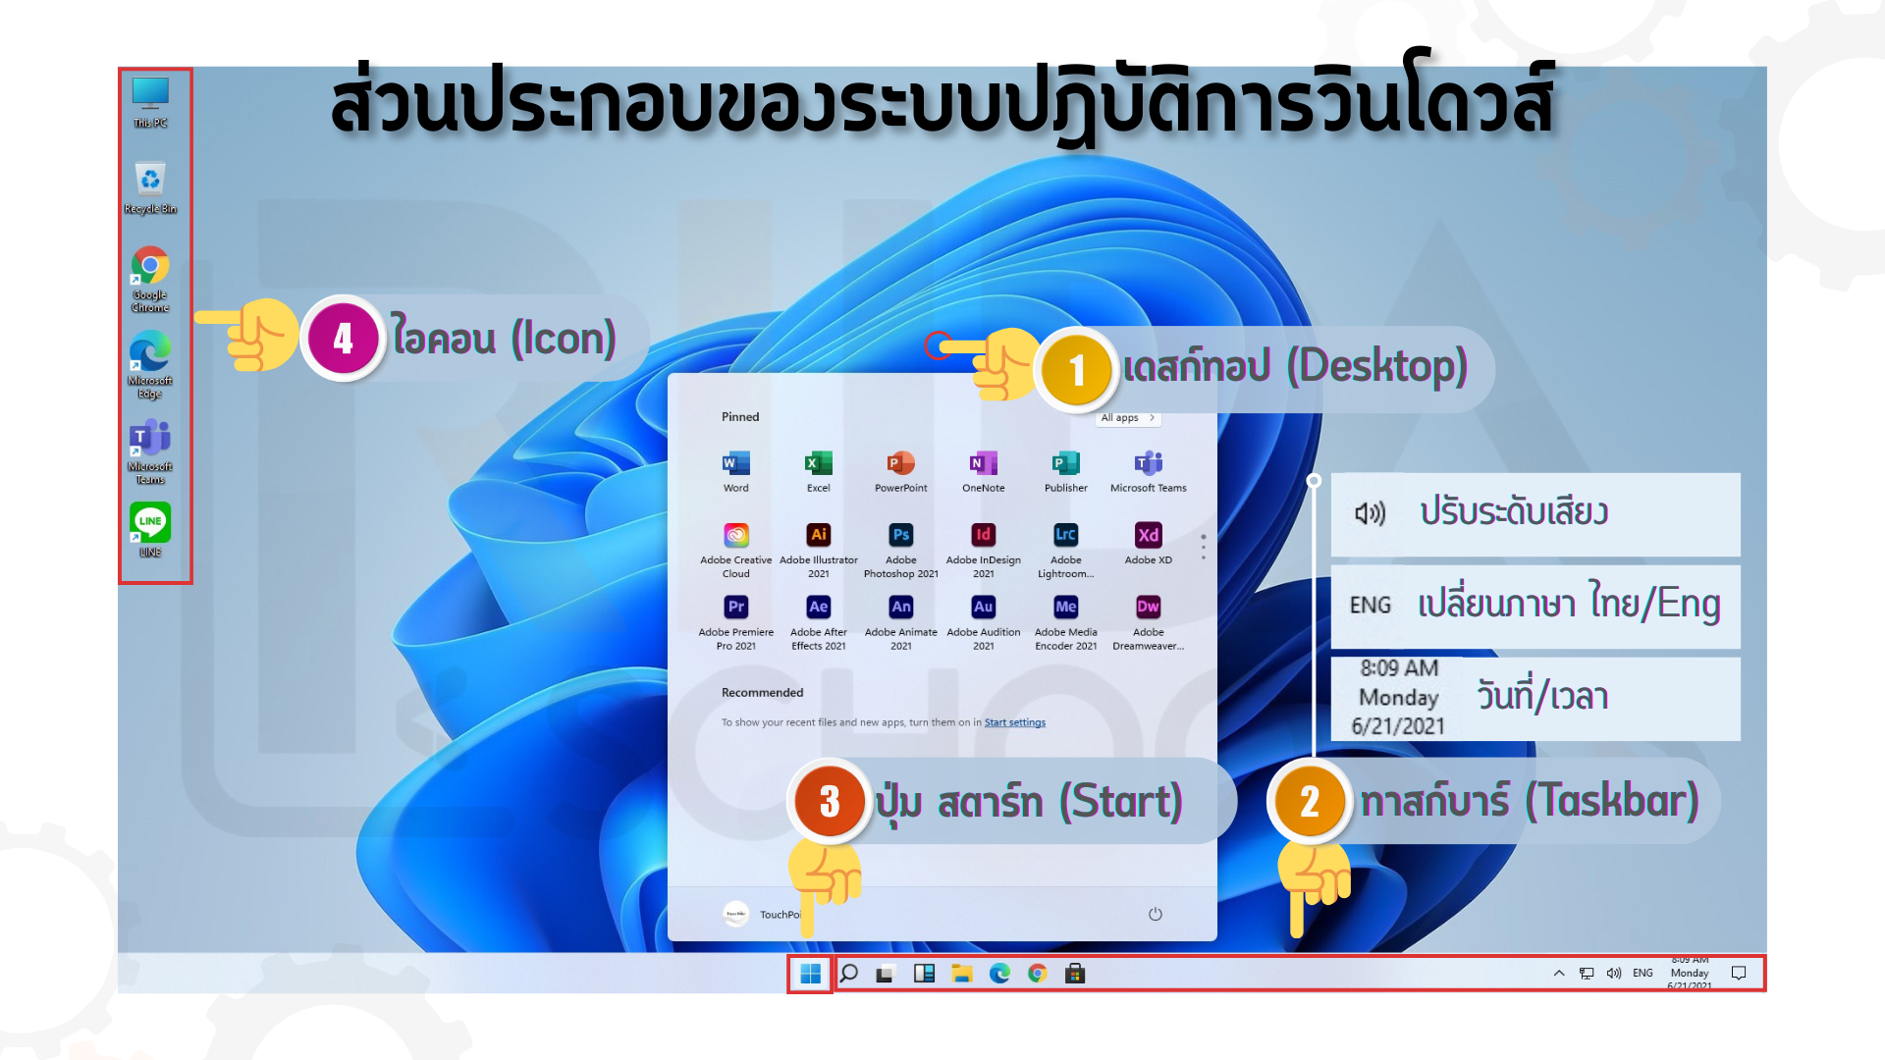Launch Microsoft Edge from the taskbar
Viewport: 1885px width, 1060px height.
(x=999, y=974)
